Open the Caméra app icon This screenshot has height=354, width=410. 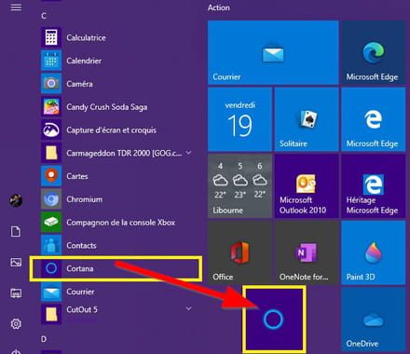click(x=51, y=84)
